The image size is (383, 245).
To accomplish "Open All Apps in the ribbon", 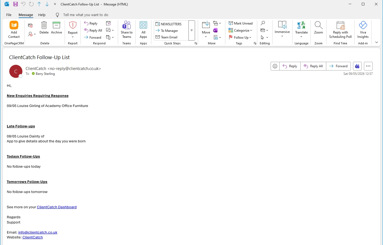I will pyautogui.click(x=143, y=30).
